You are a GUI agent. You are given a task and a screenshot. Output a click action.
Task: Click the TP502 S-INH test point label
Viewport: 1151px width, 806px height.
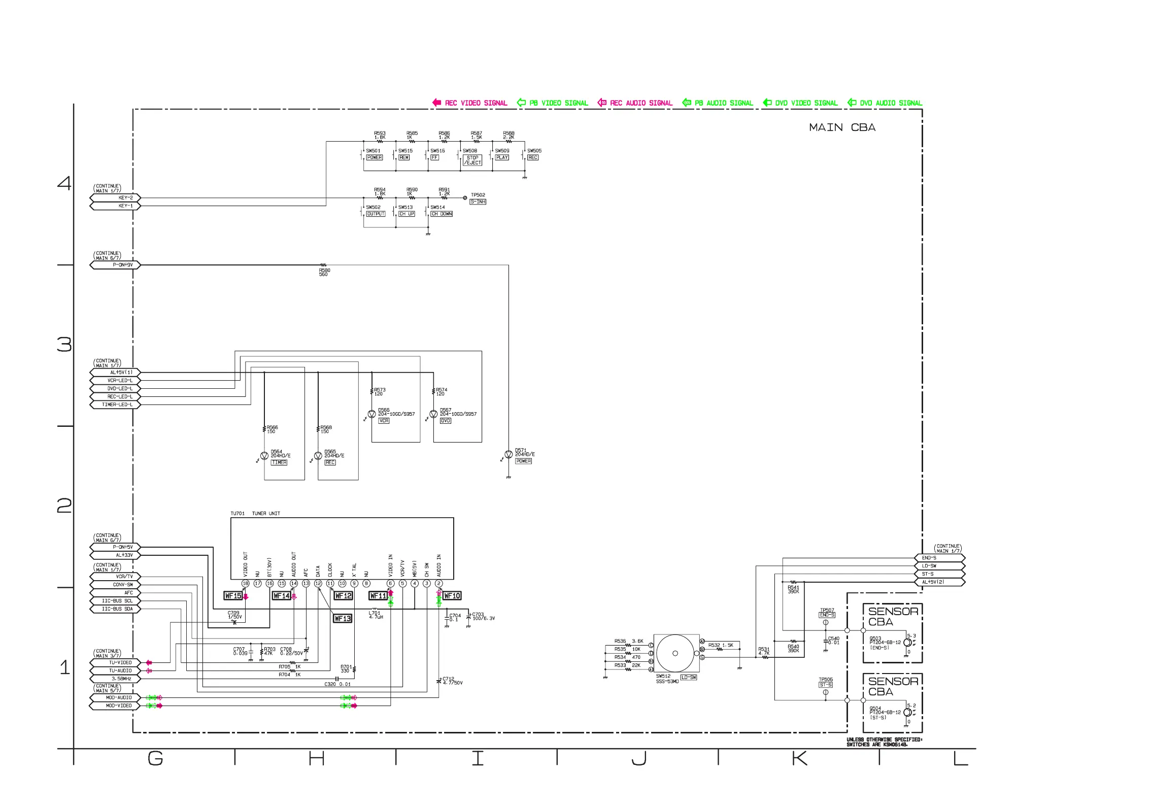[x=478, y=202]
